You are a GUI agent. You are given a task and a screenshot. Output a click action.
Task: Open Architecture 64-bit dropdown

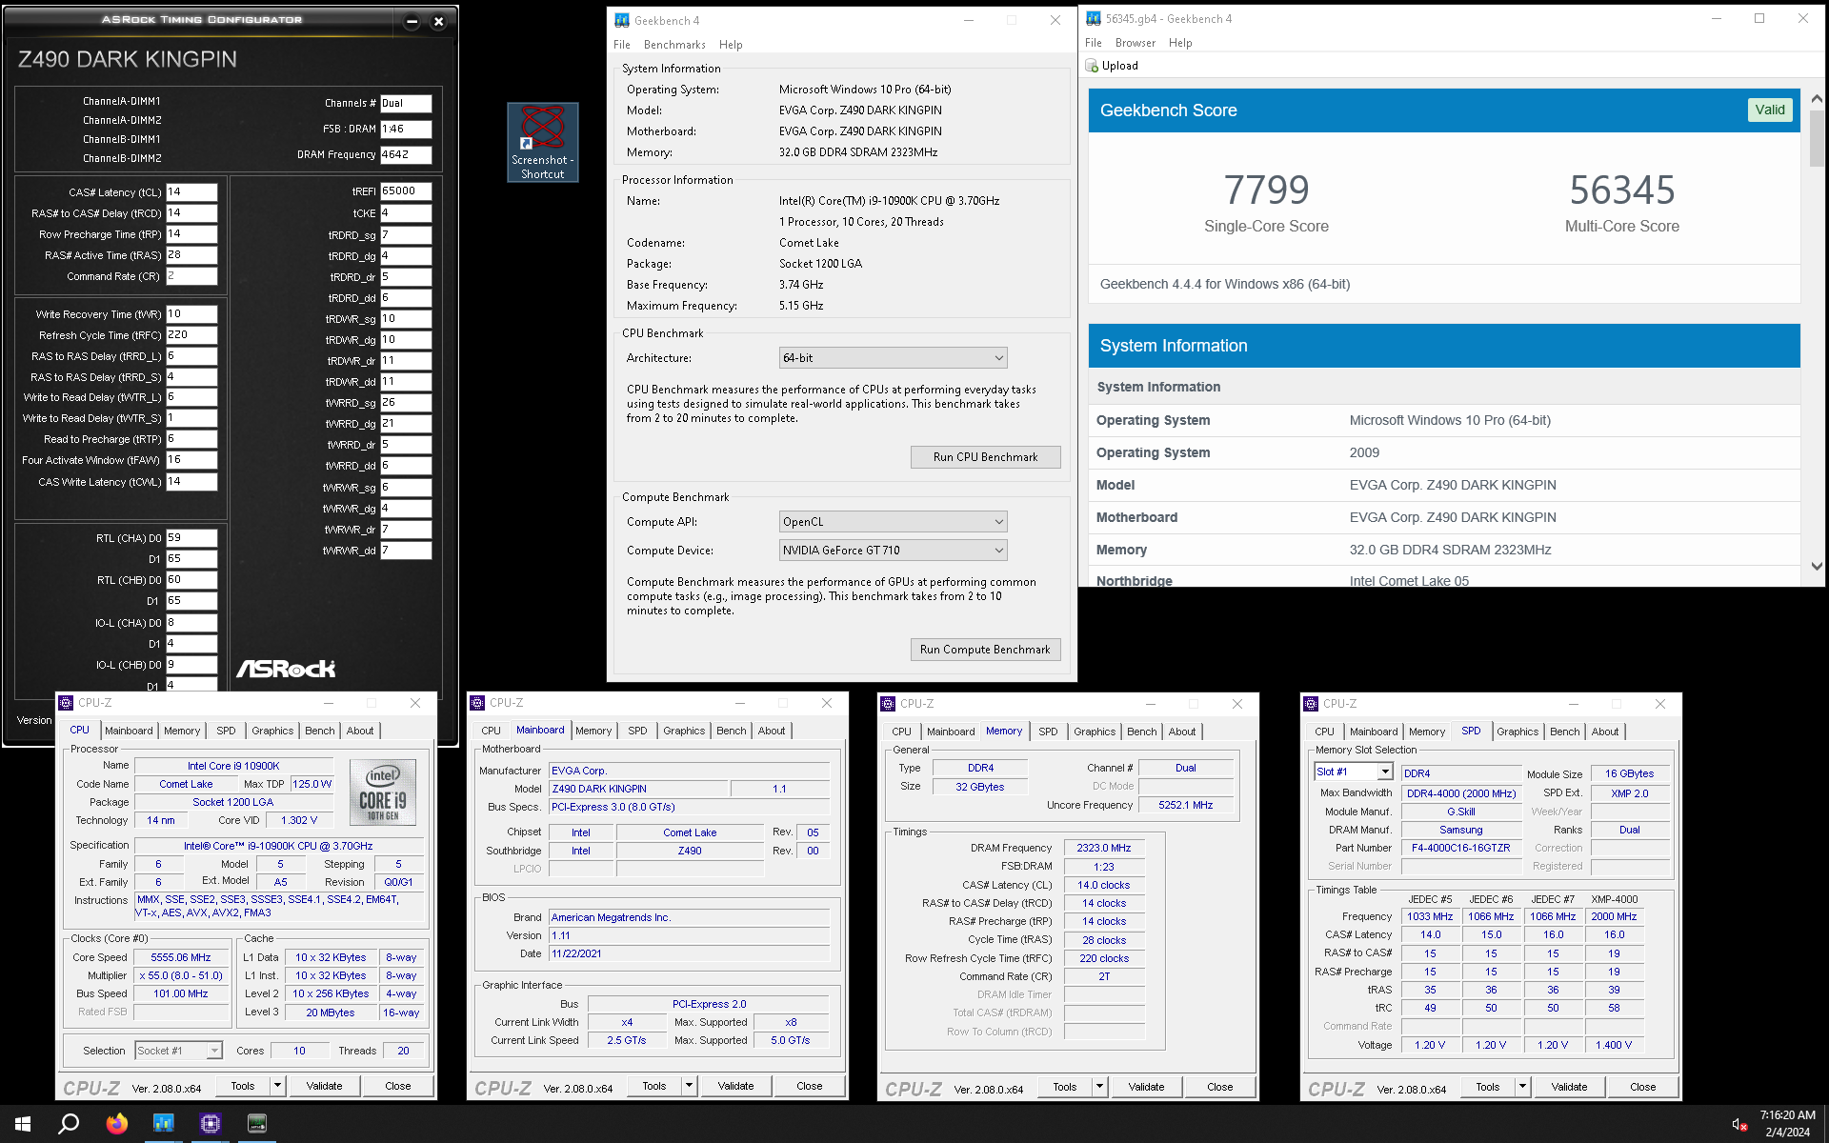(x=893, y=358)
